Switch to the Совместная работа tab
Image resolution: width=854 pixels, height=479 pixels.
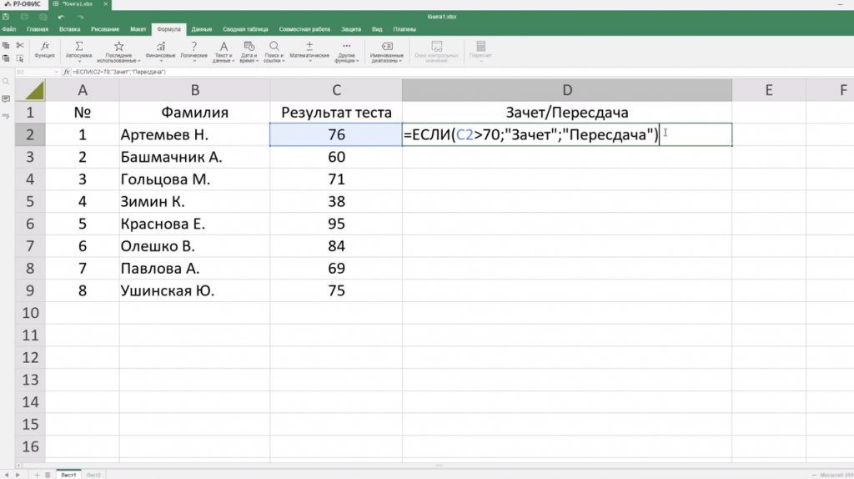[304, 29]
